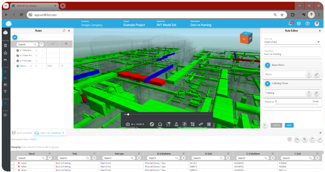Image resolution: width=325 pixels, height=172 pixels.
Task: Run the Duct vs framing rule play icon
Action: (37, 66)
